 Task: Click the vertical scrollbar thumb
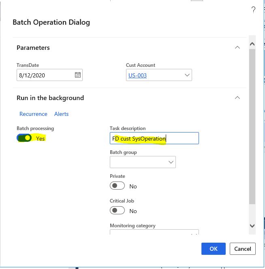tap(252, 127)
